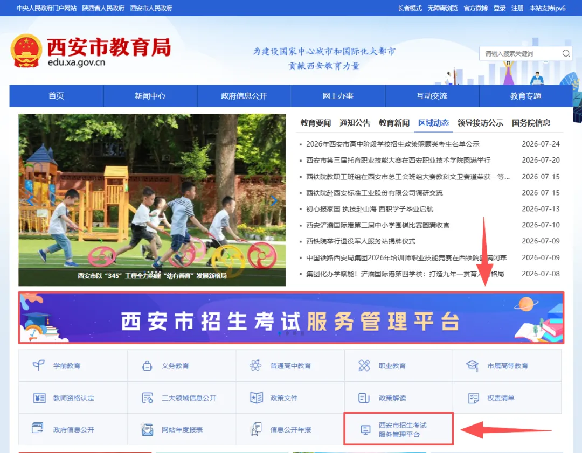Image resolution: width=582 pixels, height=453 pixels.
Task: Click the 学前教育 sprout icon
Action: tap(39, 365)
